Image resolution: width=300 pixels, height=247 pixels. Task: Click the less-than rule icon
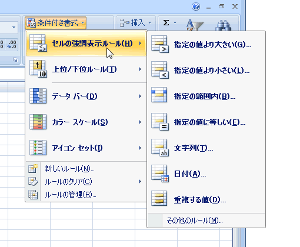pyautogui.click(x=160, y=70)
